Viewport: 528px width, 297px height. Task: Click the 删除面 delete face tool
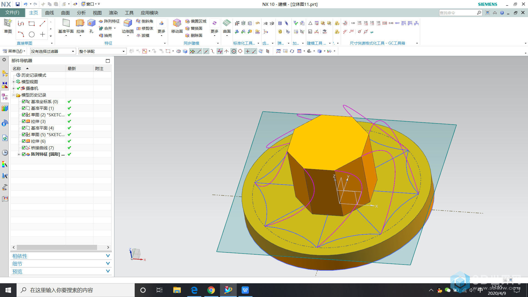click(x=194, y=35)
